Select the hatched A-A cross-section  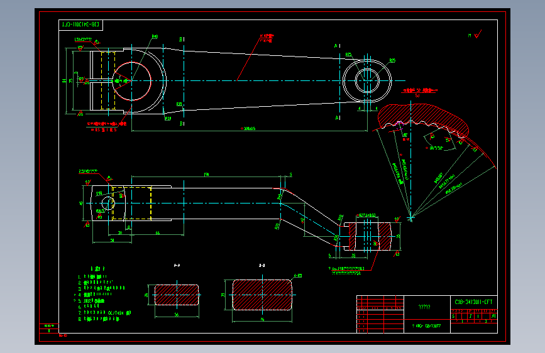[x=177, y=295]
